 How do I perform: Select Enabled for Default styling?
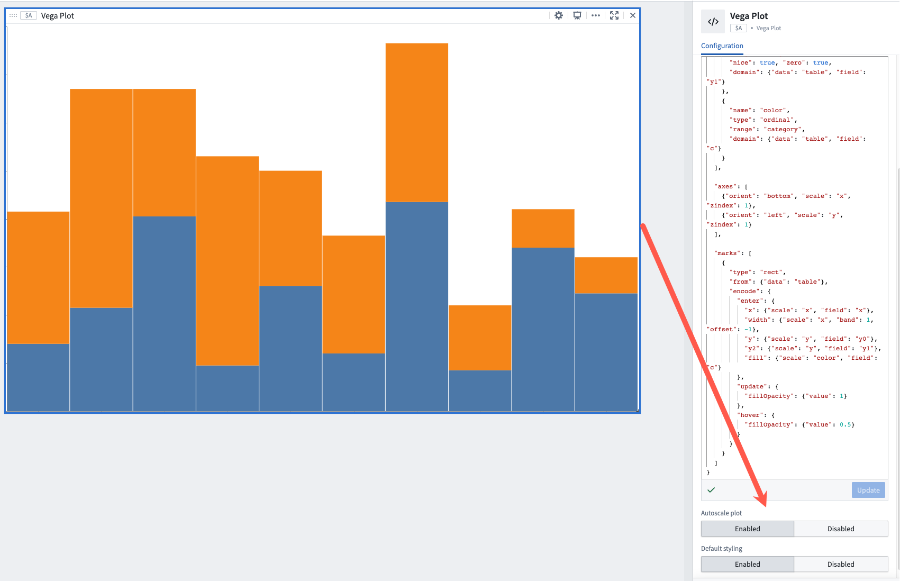coord(747,564)
